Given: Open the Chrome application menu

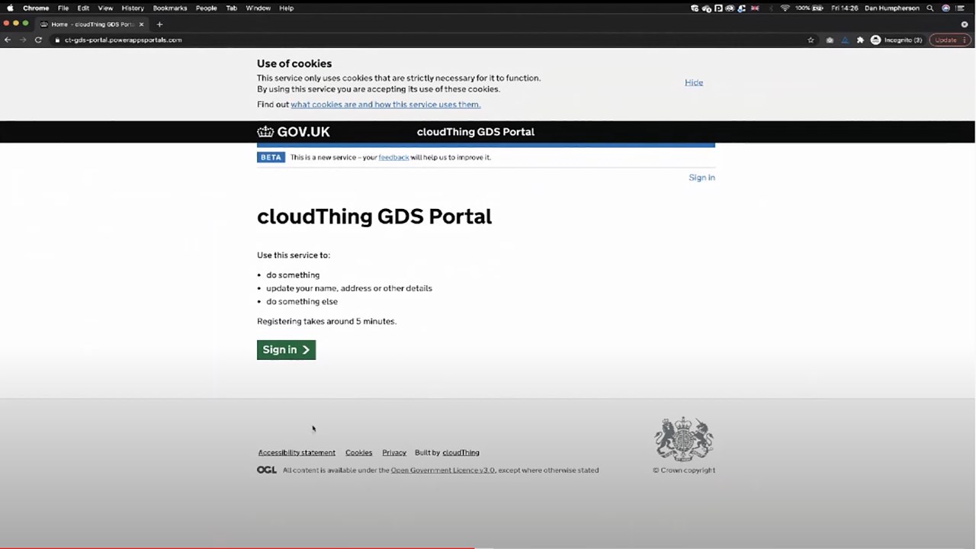Looking at the screenshot, I should pos(36,8).
